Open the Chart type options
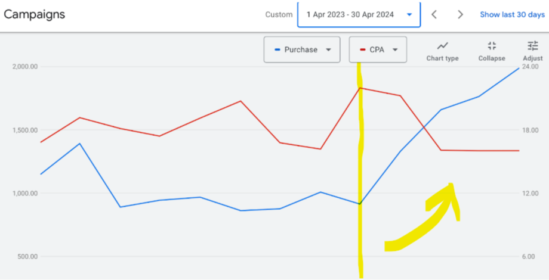Screen dimensions: 549x280 click(442, 46)
